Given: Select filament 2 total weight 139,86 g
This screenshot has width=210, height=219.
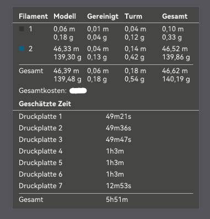Looking at the screenshot, I should (176, 57).
